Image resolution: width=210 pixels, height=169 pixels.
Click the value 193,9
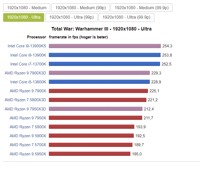coord(141,127)
